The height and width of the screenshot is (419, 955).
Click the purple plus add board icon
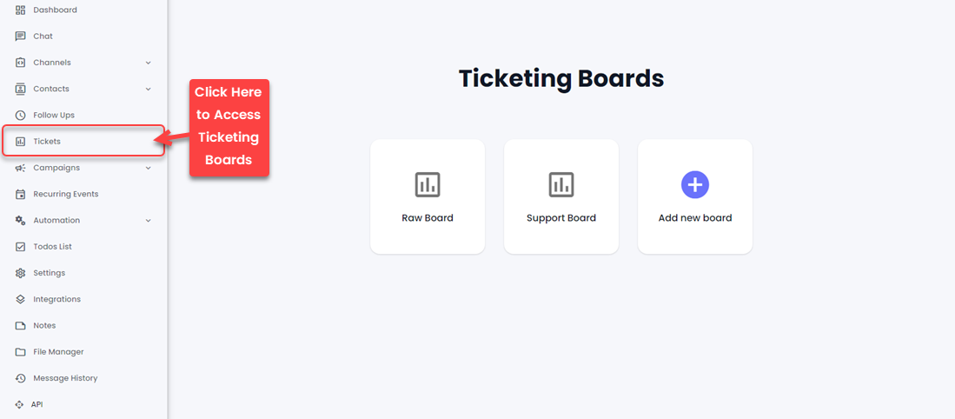coord(695,184)
